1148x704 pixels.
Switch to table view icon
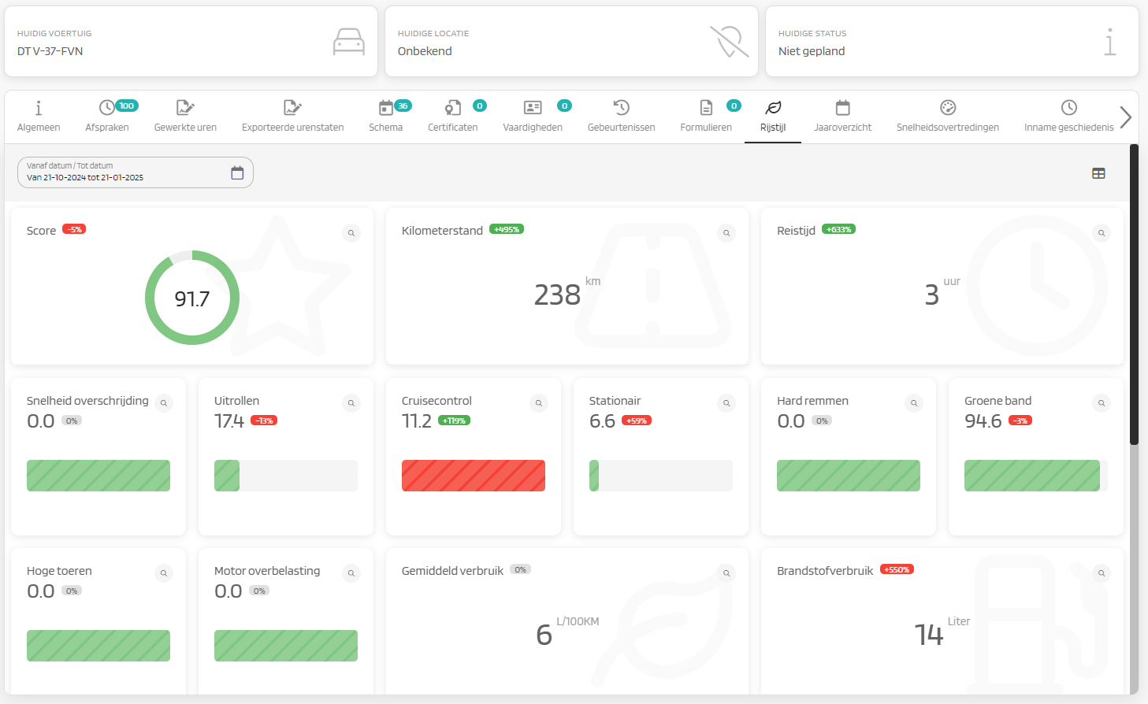coord(1098,173)
